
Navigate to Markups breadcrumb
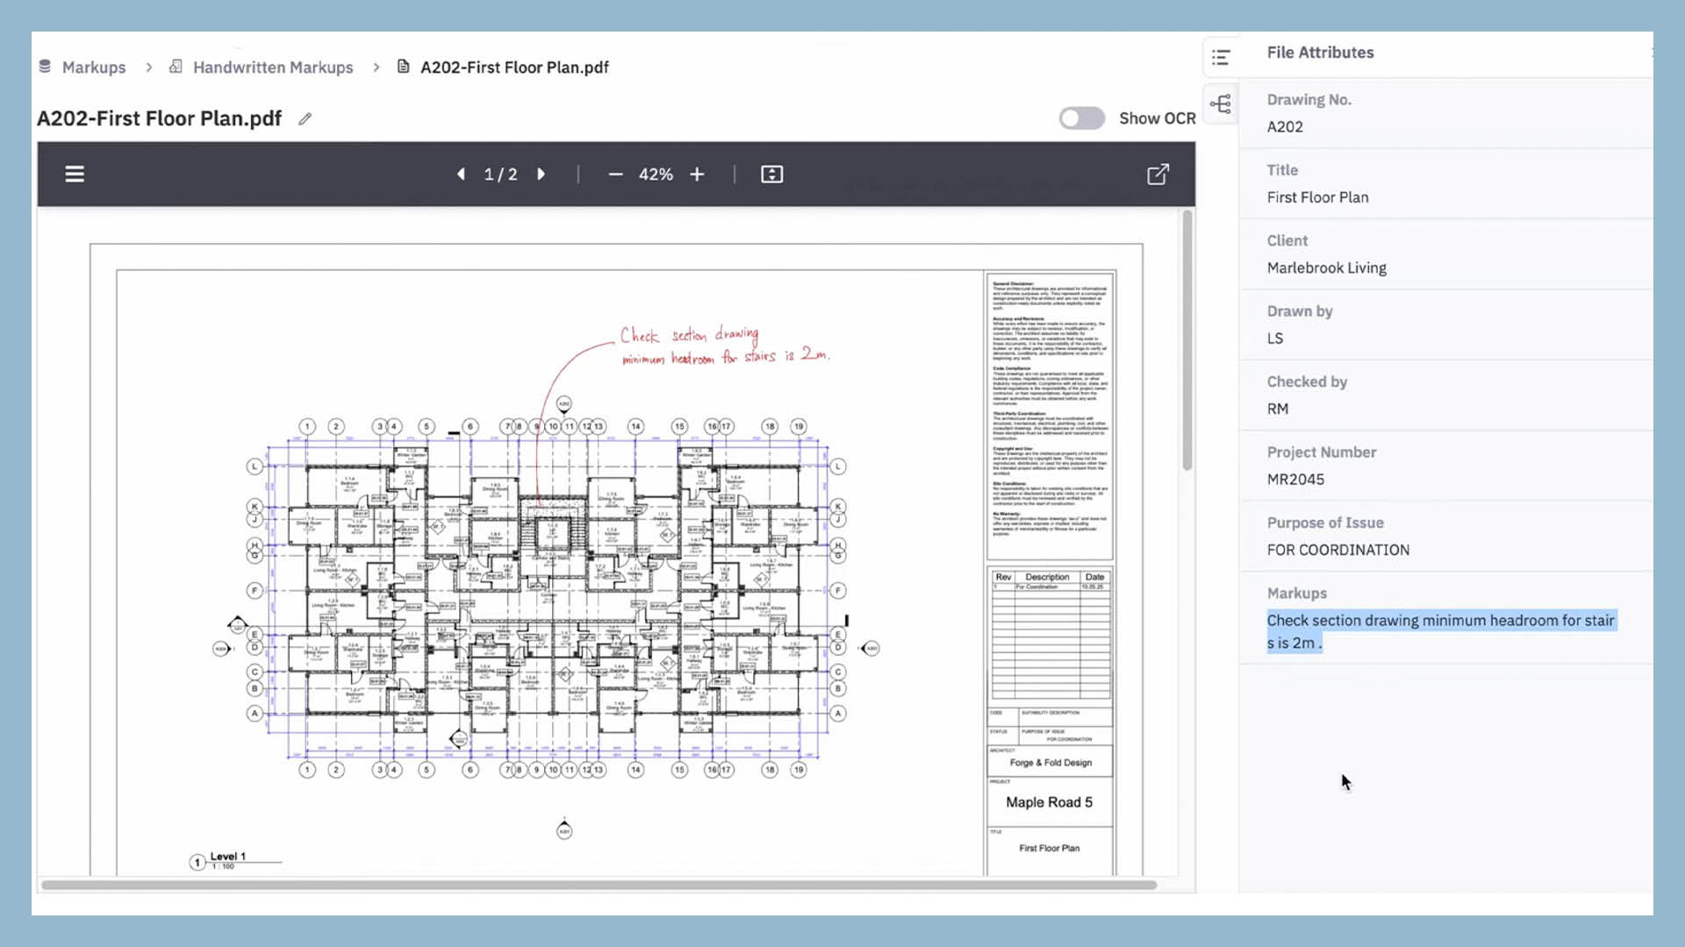coord(93,68)
